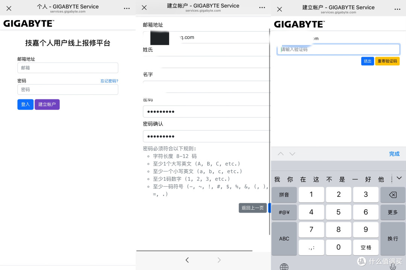The width and height of the screenshot is (406, 270).
Task: Tap the up arrow in the keyboard toolbar
Action: 281,154
